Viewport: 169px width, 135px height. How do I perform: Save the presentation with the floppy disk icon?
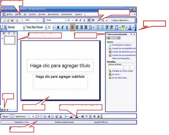tap(12, 20)
